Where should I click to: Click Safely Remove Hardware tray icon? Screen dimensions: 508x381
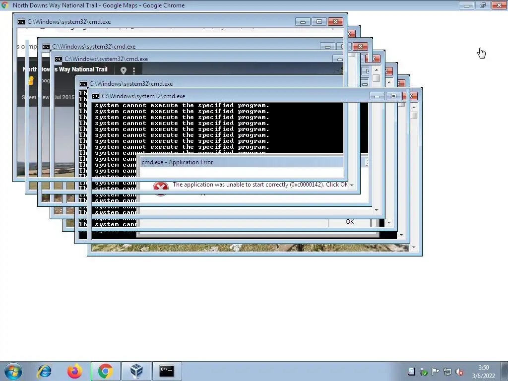click(424, 372)
